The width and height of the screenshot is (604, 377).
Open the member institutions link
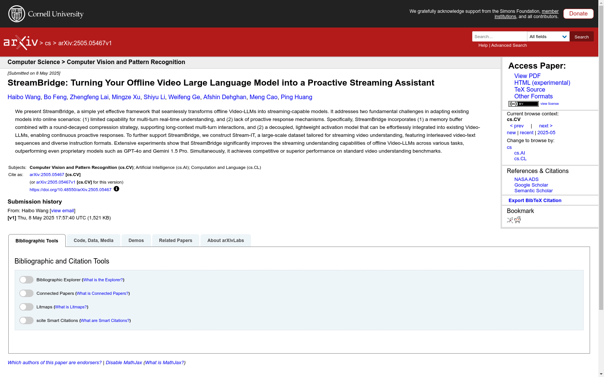[527, 14]
